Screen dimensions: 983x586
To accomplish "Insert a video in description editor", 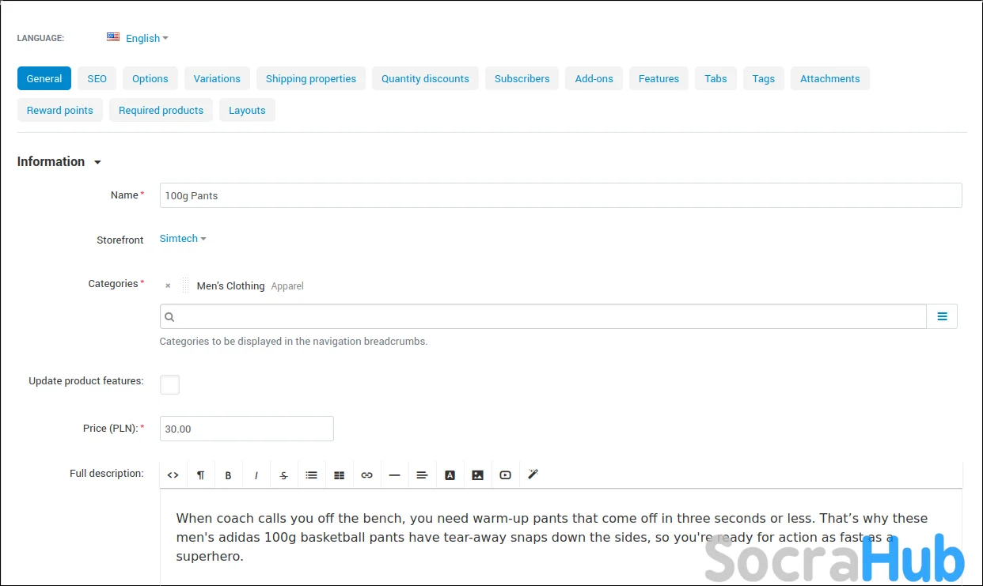I will [505, 475].
